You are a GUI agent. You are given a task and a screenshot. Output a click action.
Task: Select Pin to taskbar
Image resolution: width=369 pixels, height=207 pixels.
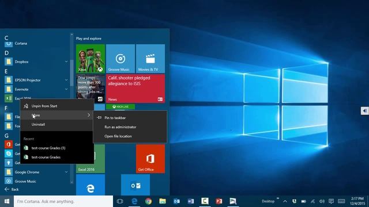130,117
